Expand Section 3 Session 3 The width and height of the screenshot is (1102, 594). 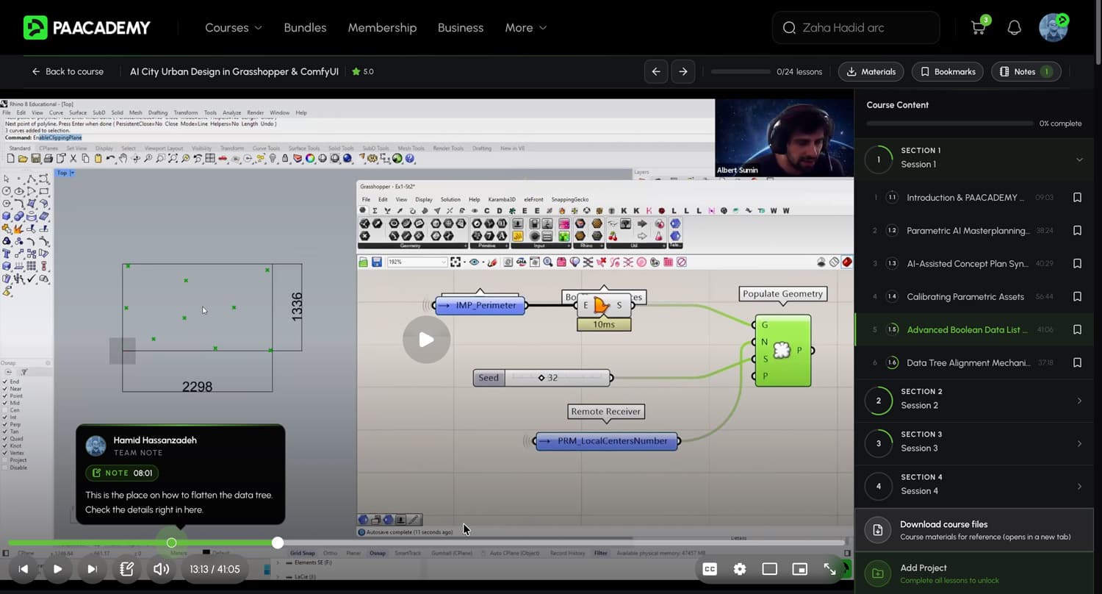[x=1079, y=443]
